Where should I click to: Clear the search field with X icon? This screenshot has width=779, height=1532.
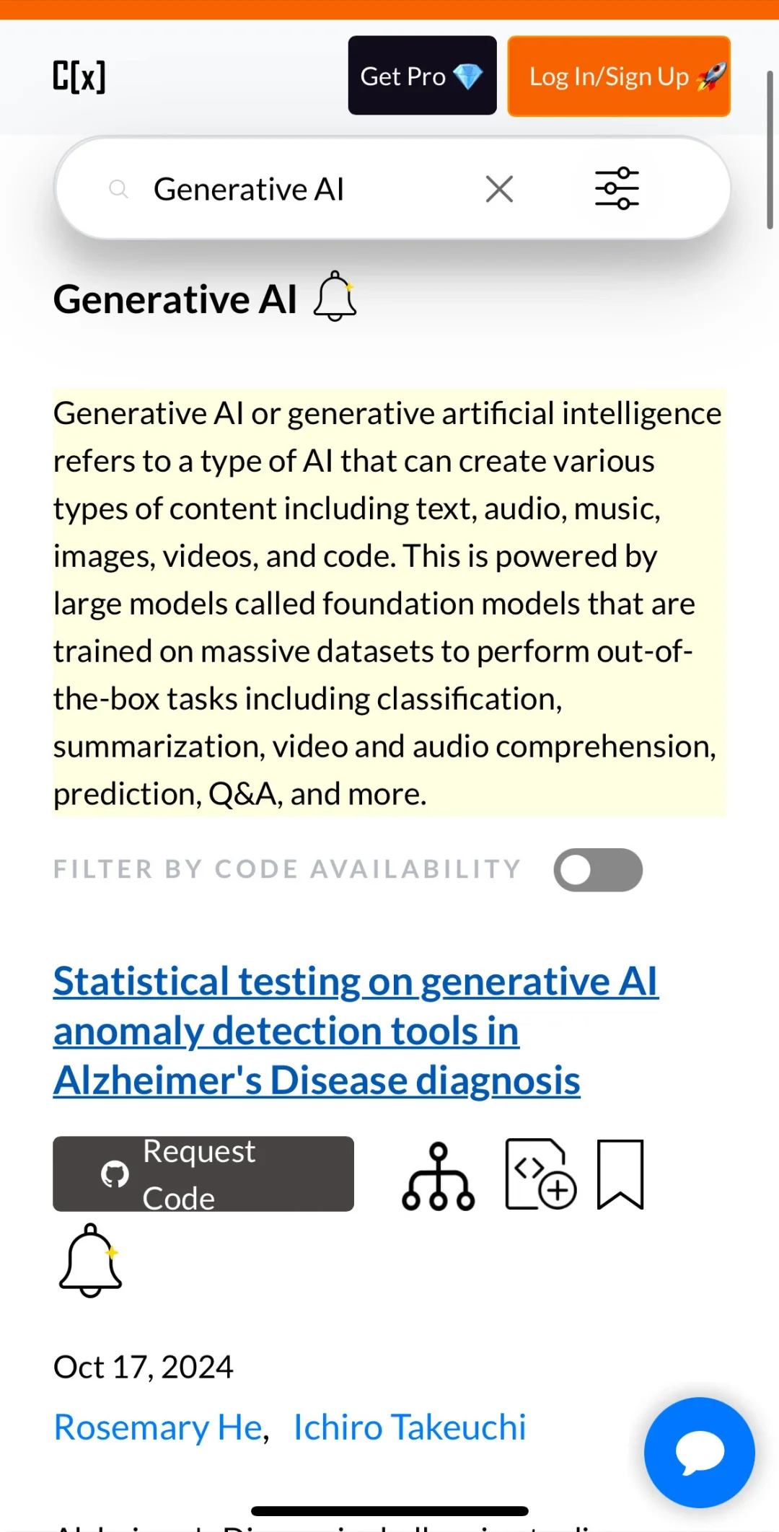499,189
